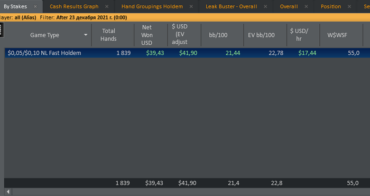
Task: Expand the Game Type column dropdown arrow
Action: click(x=86, y=35)
